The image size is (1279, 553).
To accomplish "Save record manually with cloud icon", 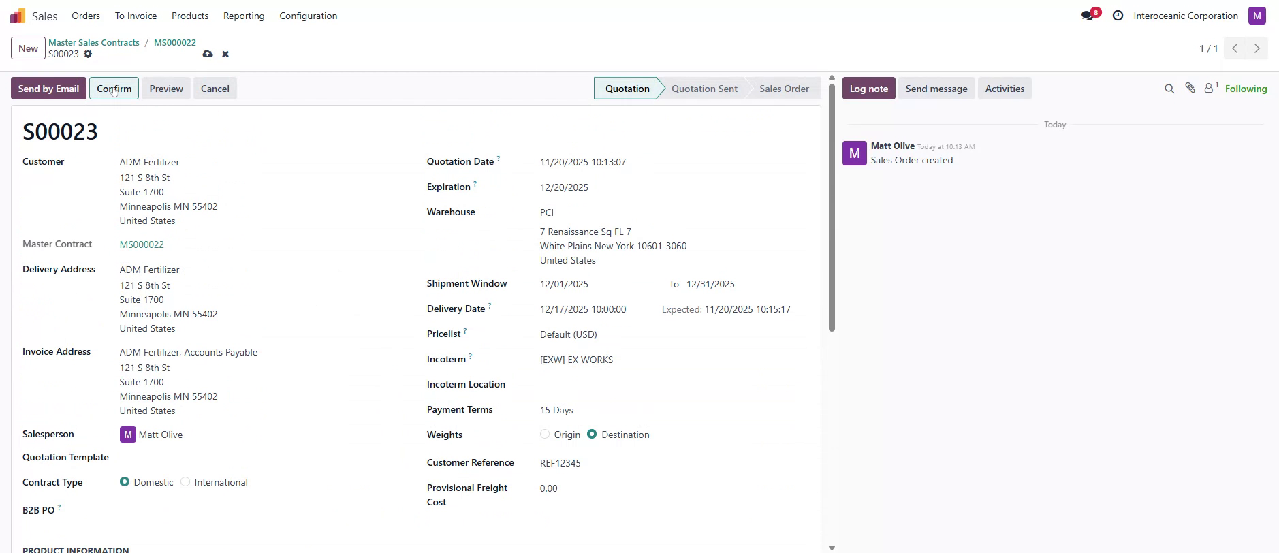I will [x=208, y=54].
